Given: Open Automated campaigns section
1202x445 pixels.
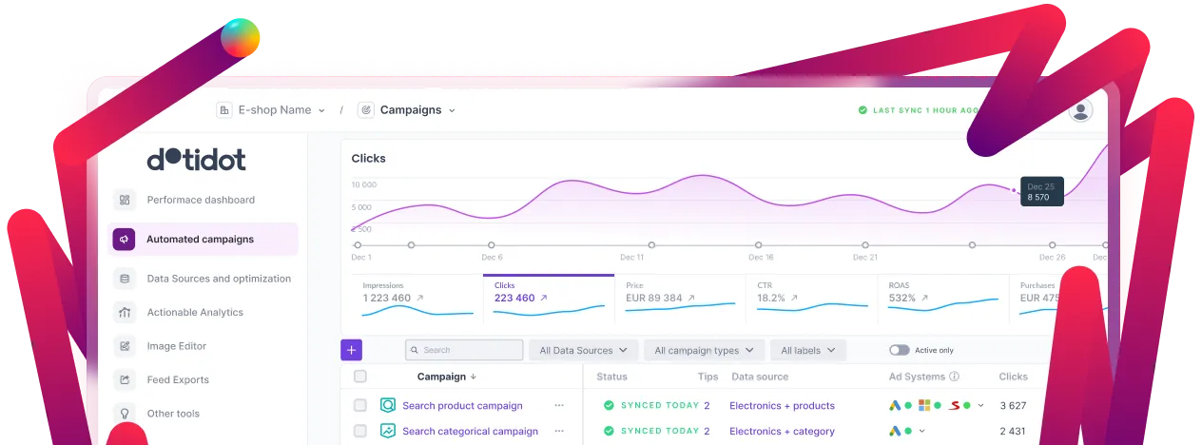Looking at the screenshot, I should click(x=204, y=240).
